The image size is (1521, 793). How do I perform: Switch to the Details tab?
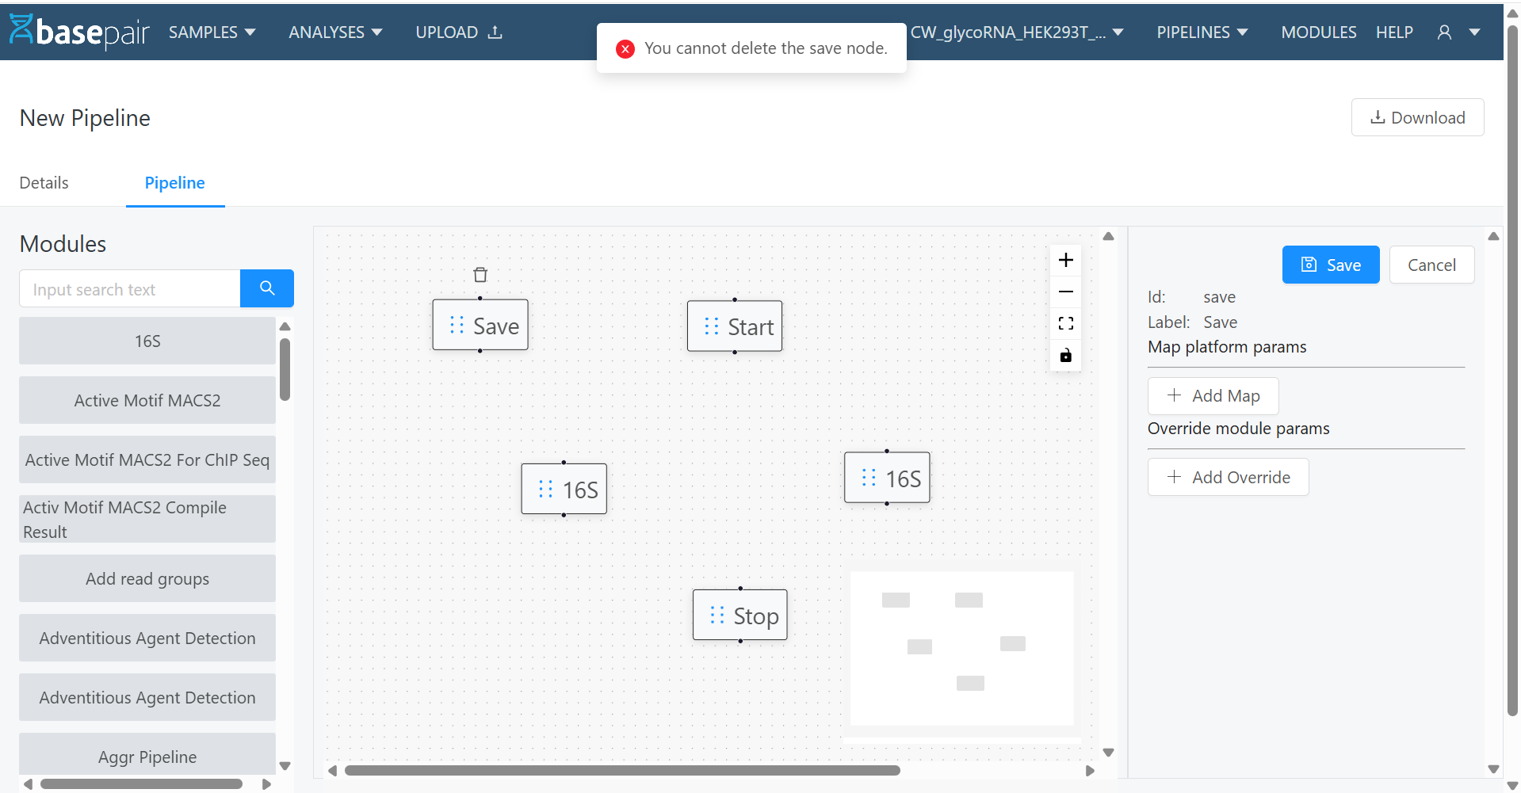click(x=44, y=182)
